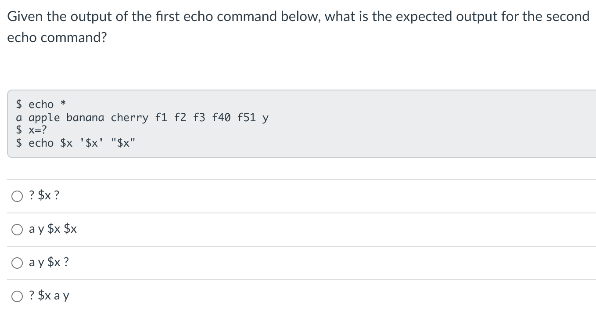Select the radio button for "a y $x $x"
Screen dimensions: 596x310
tap(17, 229)
